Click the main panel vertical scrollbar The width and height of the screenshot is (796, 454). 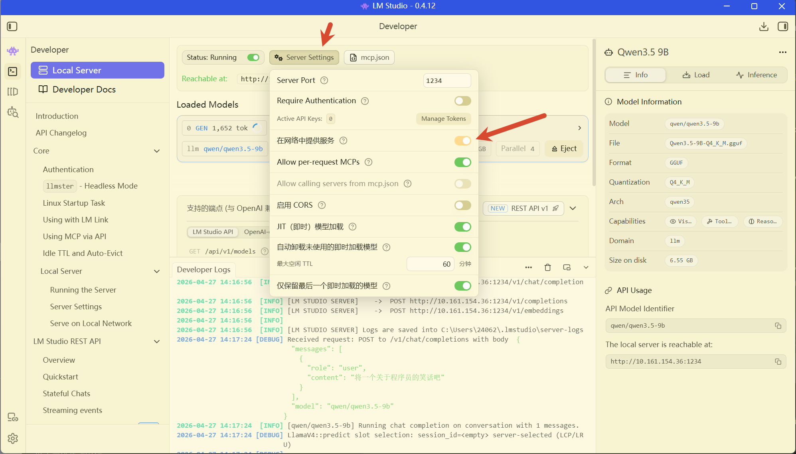[594, 112]
